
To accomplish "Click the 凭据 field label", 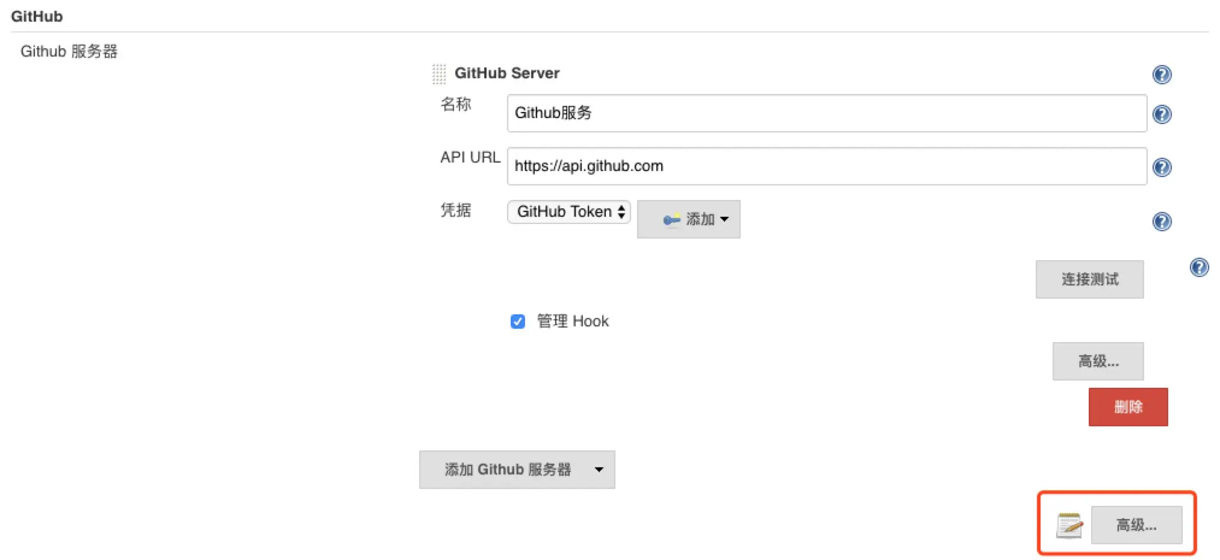I will [x=456, y=210].
